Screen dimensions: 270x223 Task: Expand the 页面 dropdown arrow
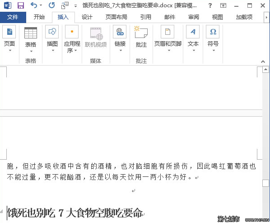10,51
